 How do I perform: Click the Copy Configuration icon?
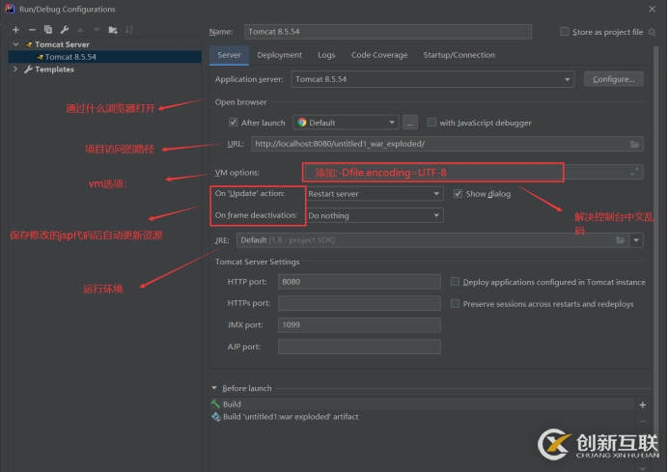(47, 30)
